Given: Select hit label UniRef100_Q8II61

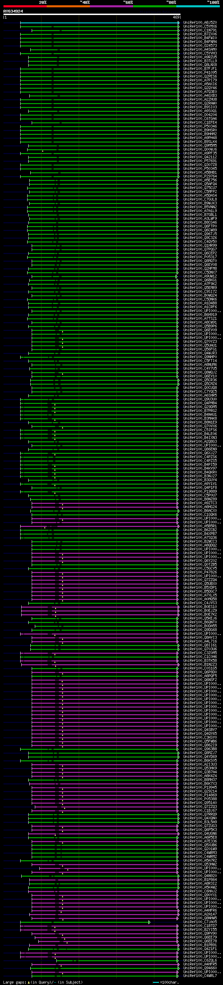Looking at the screenshot, I should (200, 645).
